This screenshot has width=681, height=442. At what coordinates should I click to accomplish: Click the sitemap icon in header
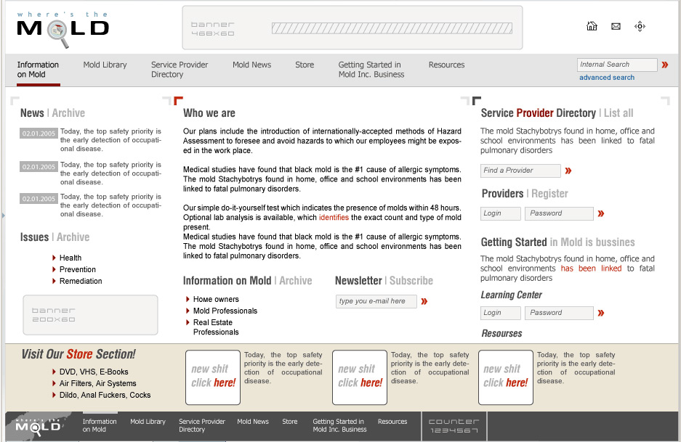(640, 26)
